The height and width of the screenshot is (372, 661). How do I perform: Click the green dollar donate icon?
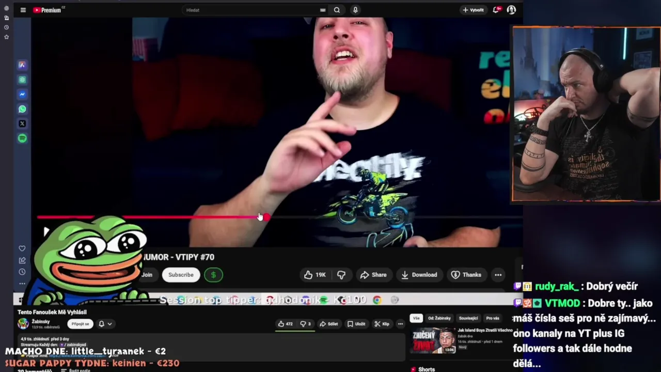pos(213,275)
